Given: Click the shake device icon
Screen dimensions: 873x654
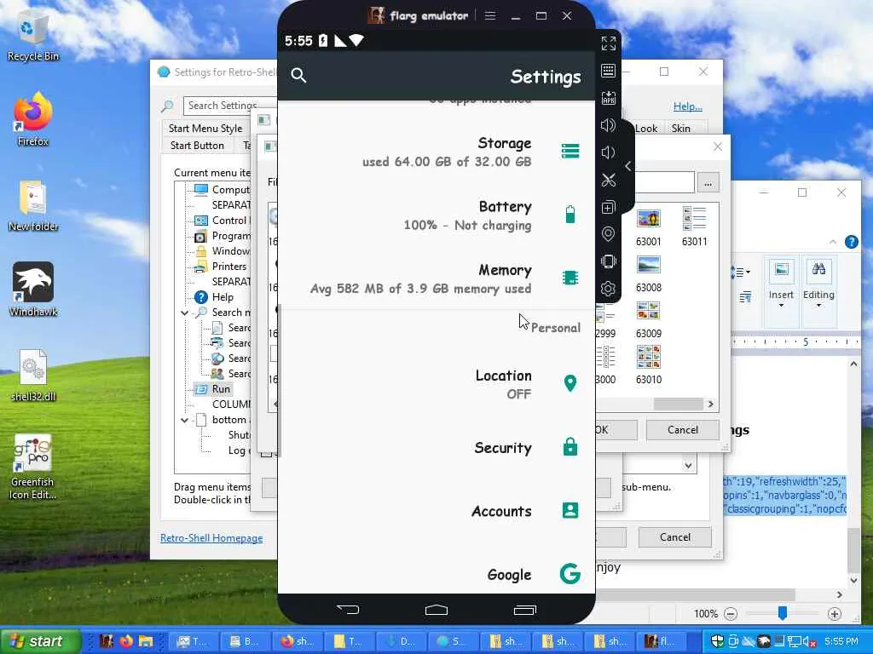Looking at the screenshot, I should (608, 261).
